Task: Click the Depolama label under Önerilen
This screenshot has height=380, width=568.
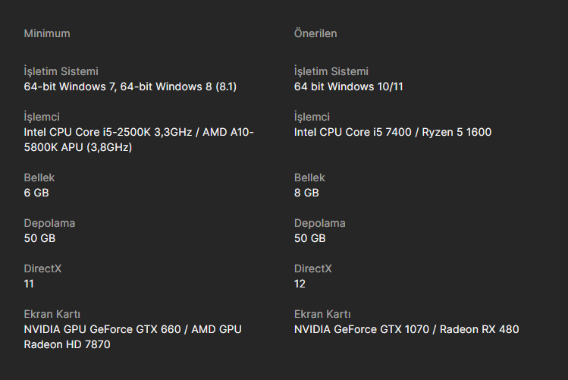Action: point(319,223)
